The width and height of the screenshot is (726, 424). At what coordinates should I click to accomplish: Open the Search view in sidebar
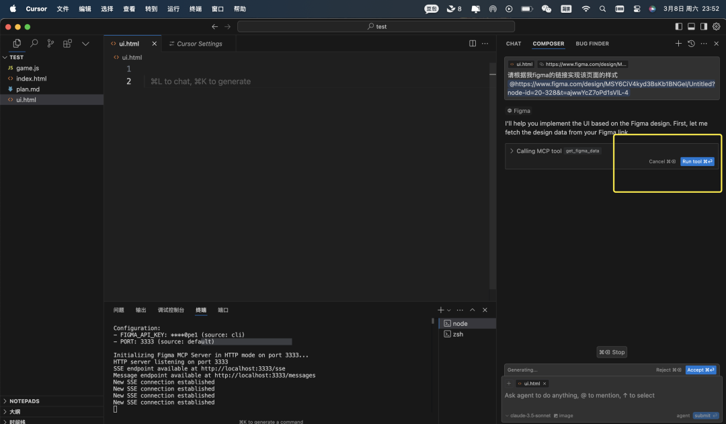point(34,44)
